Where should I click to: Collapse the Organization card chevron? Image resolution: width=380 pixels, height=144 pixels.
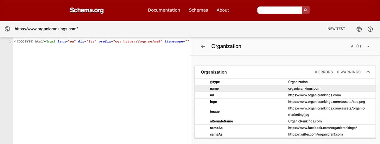(368, 72)
